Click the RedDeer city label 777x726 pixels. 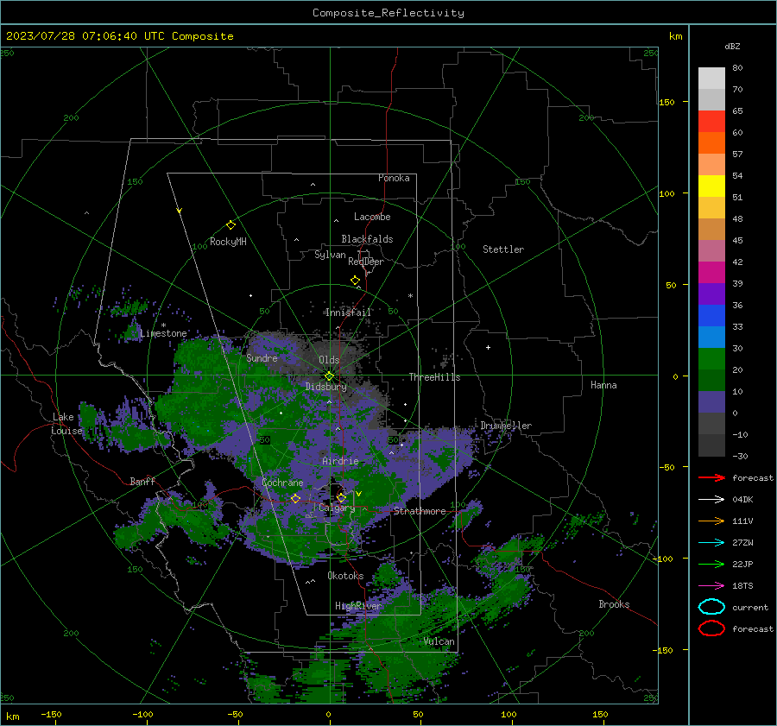(x=366, y=262)
